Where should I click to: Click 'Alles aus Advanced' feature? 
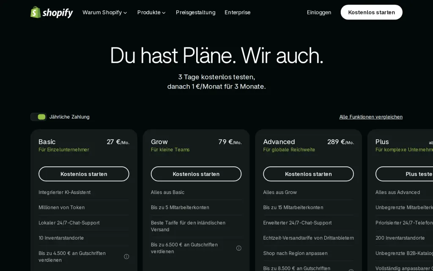[x=397, y=192]
